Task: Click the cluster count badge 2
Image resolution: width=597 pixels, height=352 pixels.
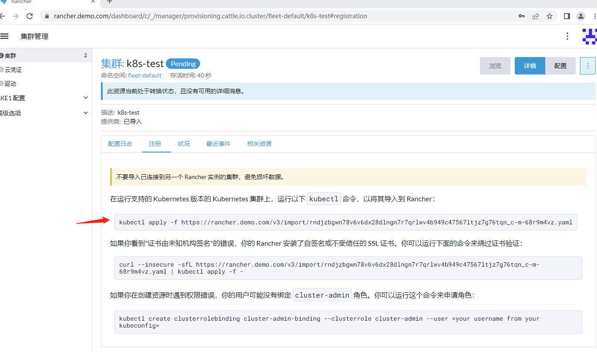Action: 86,56
